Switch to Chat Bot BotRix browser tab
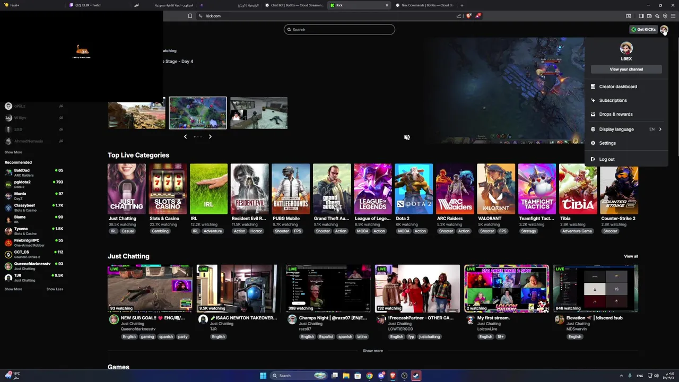This screenshot has height=382, width=679. (x=294, y=5)
